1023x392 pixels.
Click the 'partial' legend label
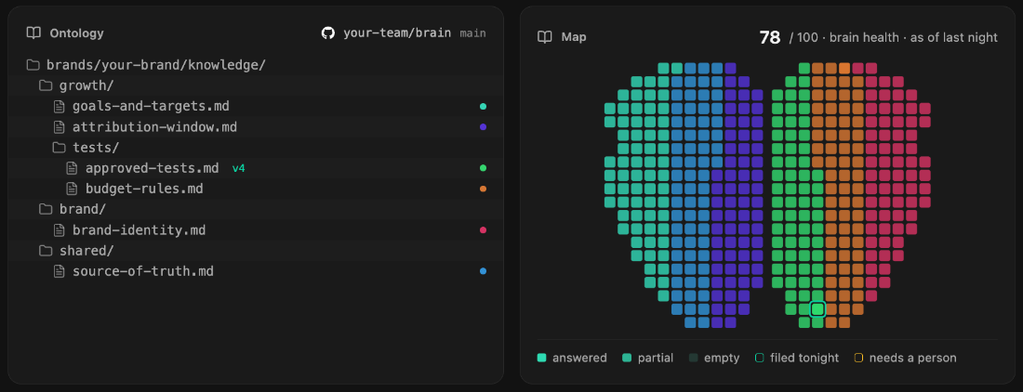click(x=656, y=358)
